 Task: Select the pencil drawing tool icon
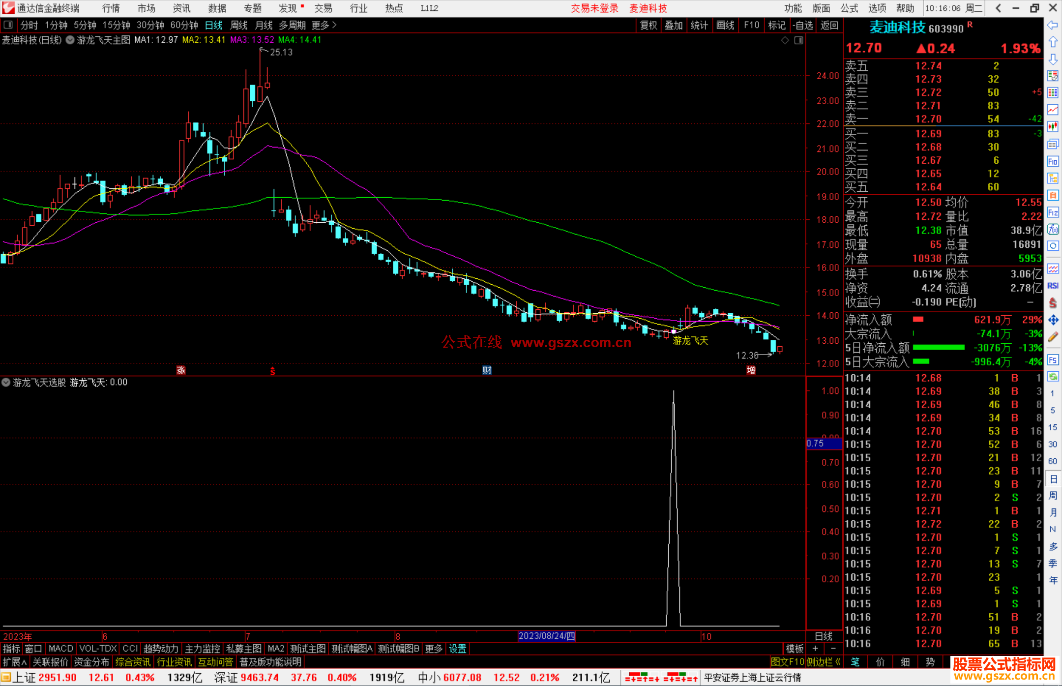[x=1053, y=337]
